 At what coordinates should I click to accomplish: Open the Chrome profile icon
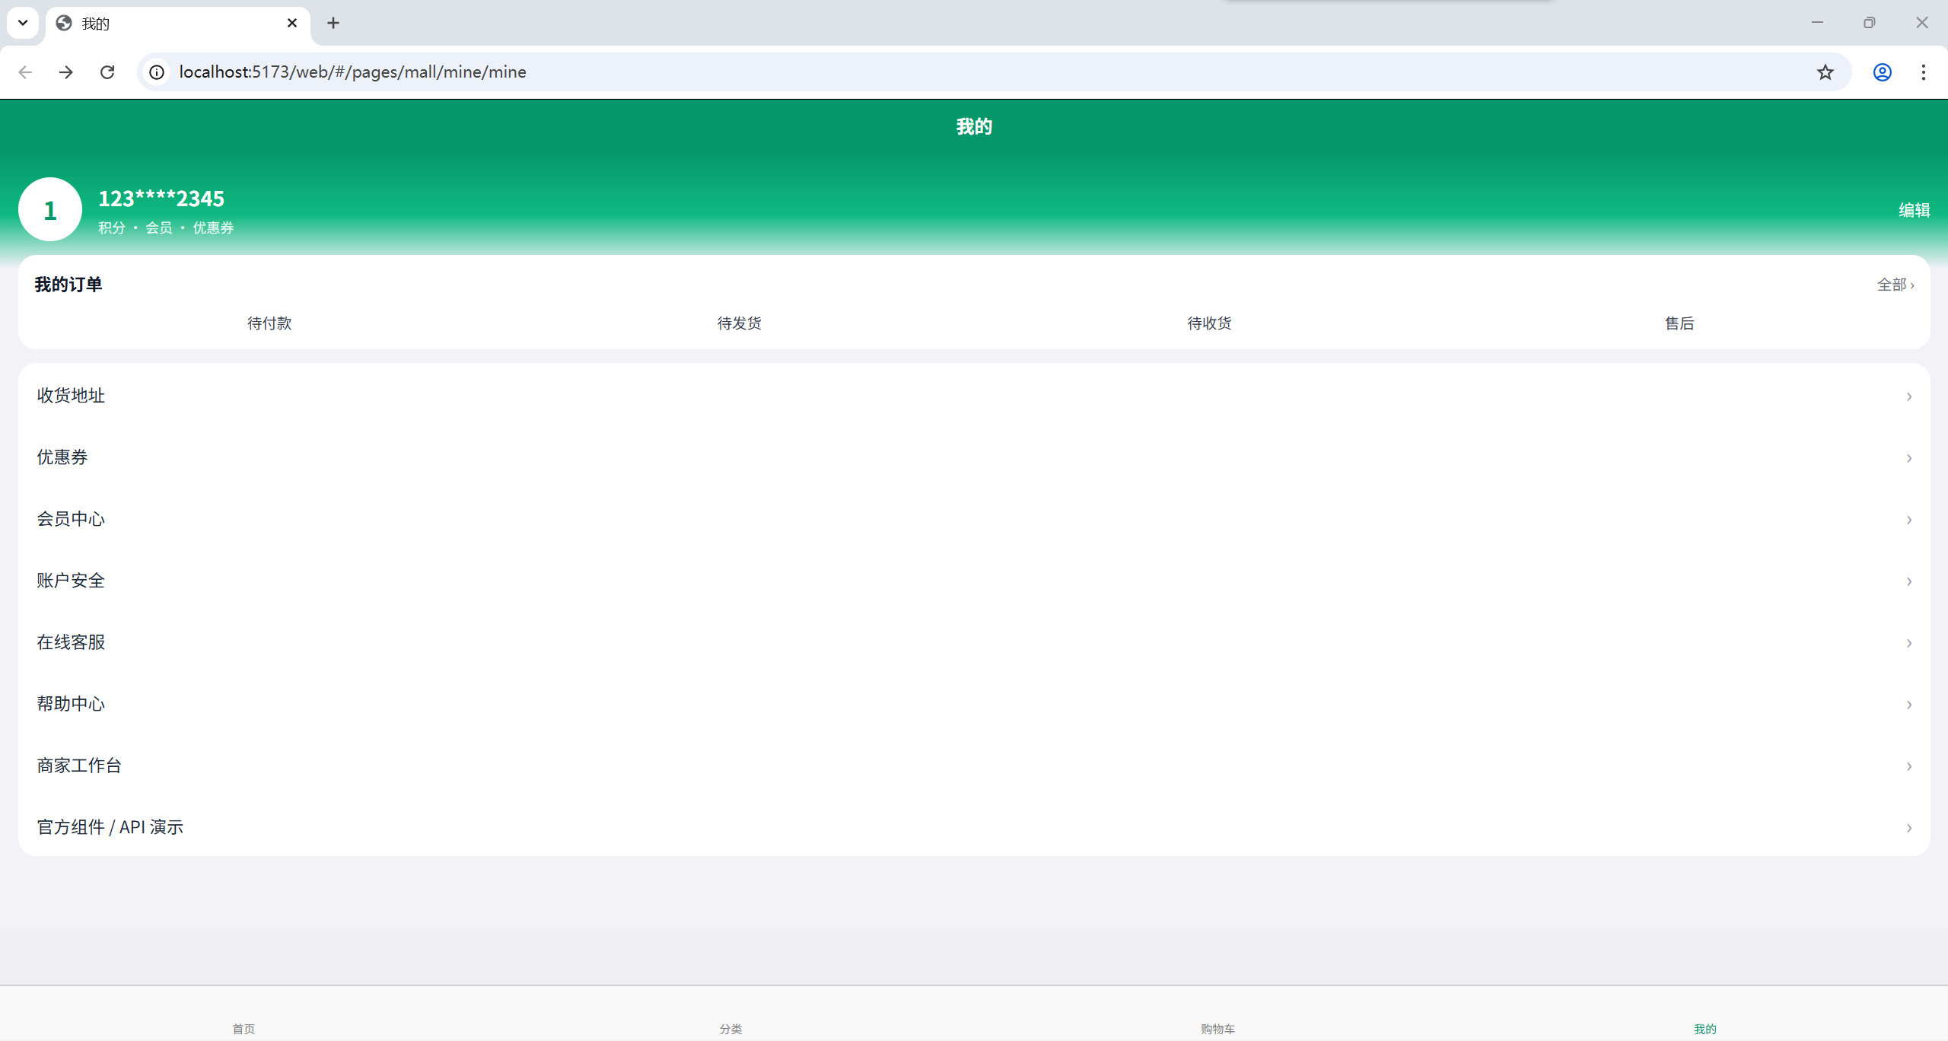1882,72
